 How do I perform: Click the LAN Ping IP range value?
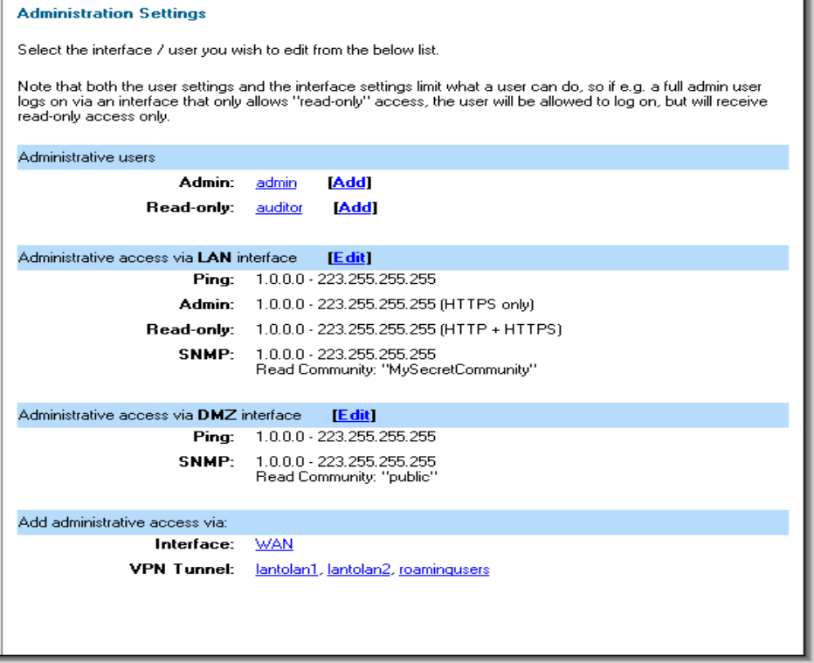click(346, 280)
